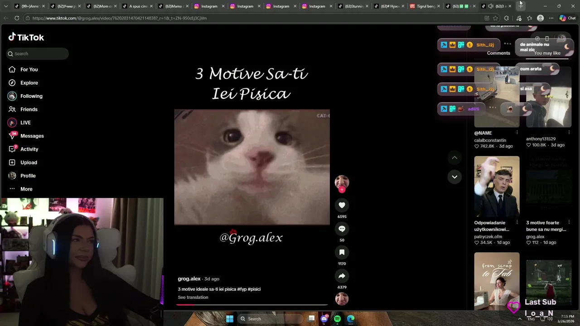Image resolution: width=580 pixels, height=326 pixels.
Task: Click See translation
Action: point(193,297)
